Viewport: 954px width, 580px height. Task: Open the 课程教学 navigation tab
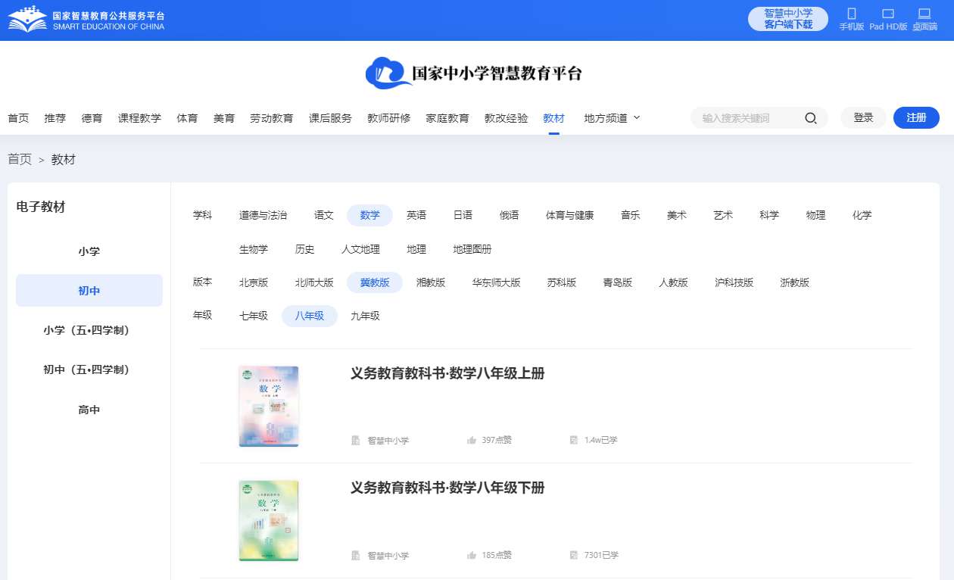[139, 118]
